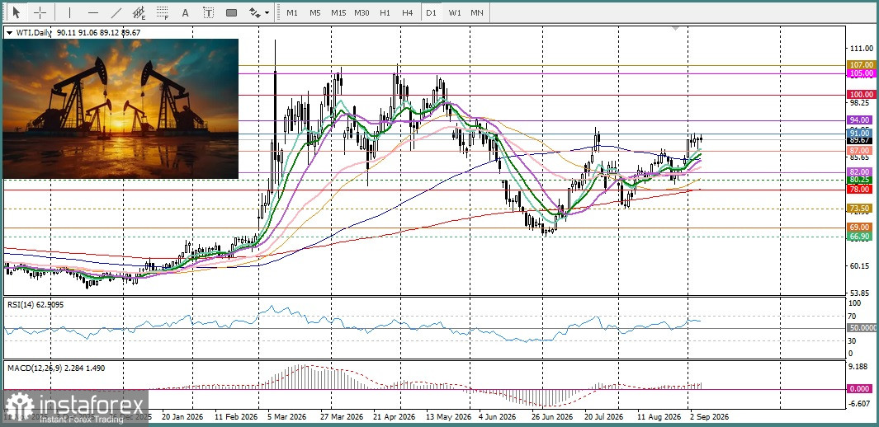Switch to the M30 timeframe
Viewport: 879px width, 427px height.
pyautogui.click(x=362, y=12)
